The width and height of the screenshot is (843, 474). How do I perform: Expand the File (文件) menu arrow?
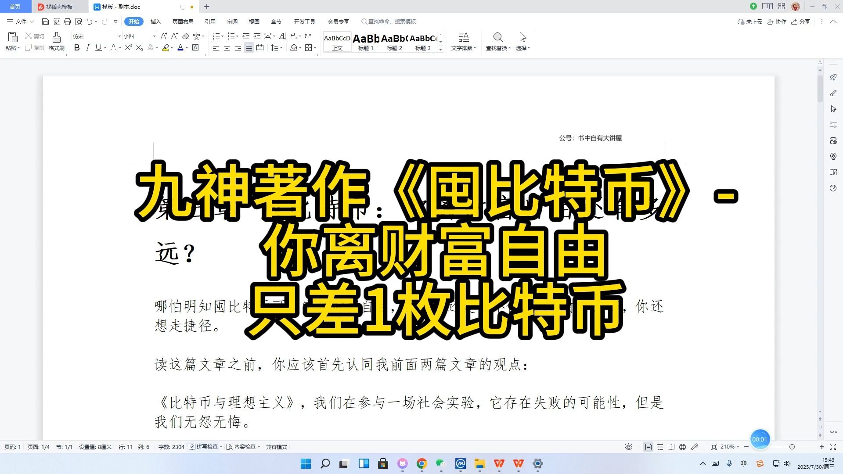pyautogui.click(x=32, y=22)
